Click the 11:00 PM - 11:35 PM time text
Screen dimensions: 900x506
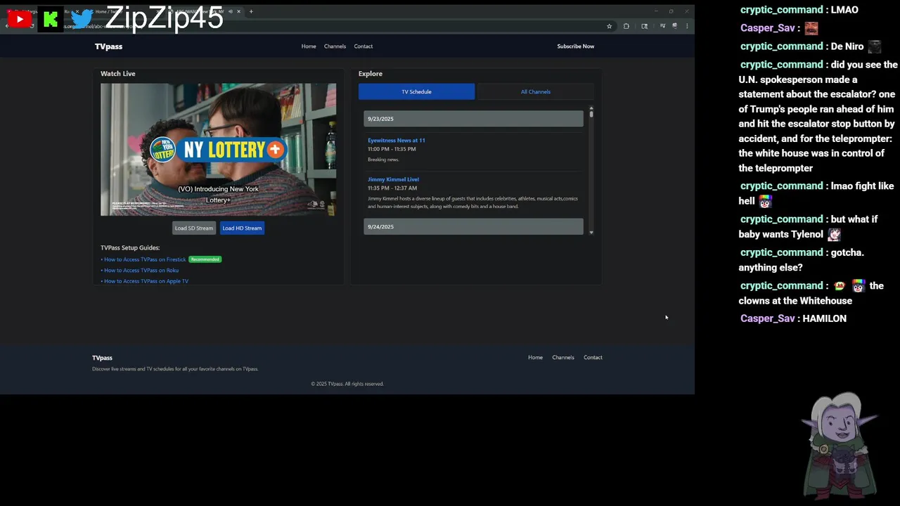[x=392, y=149]
